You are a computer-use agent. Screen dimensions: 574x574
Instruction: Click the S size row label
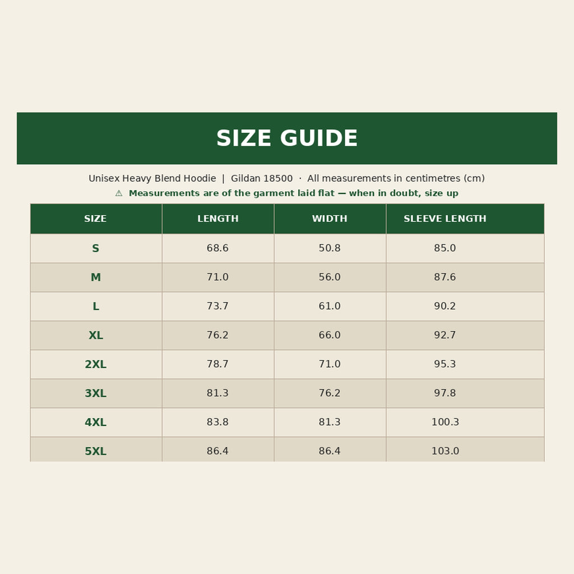95,248
